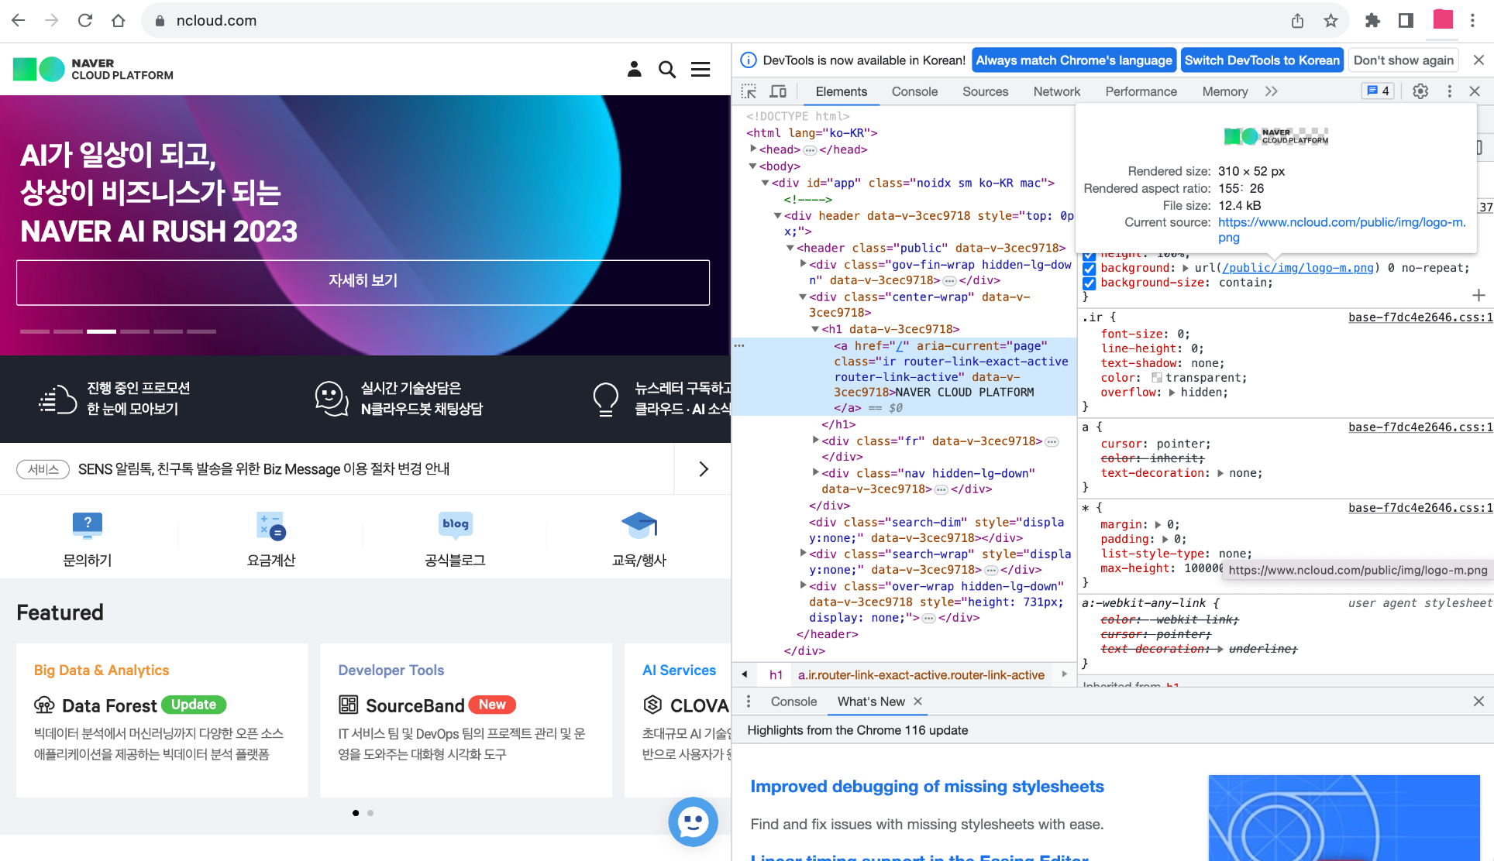Reload the ncloud.com page
Screen dimensions: 1494x861
(x=85, y=21)
